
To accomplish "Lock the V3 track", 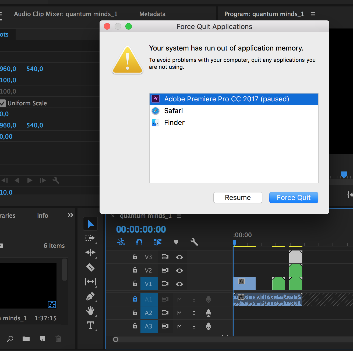I will [x=135, y=257].
